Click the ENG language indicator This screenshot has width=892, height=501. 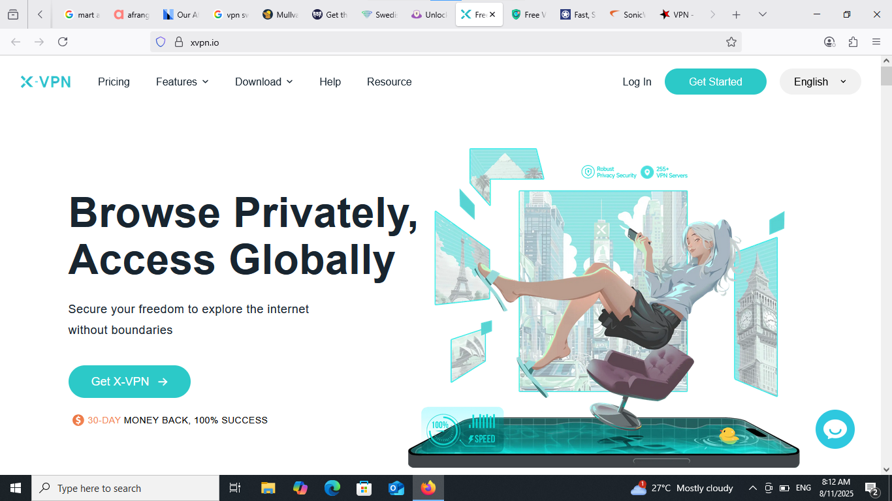(x=803, y=488)
